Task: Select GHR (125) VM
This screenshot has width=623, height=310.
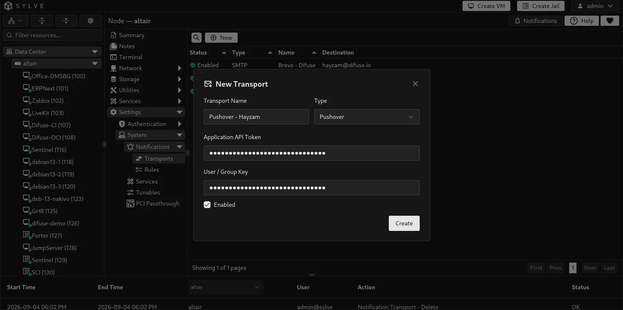Action: 44,211
